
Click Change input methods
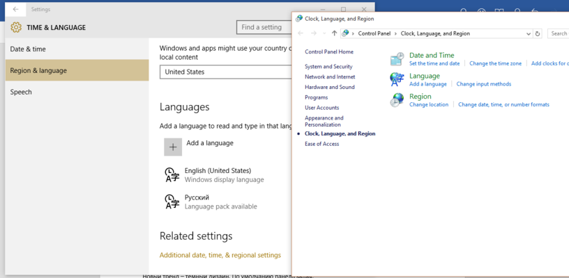click(x=484, y=84)
